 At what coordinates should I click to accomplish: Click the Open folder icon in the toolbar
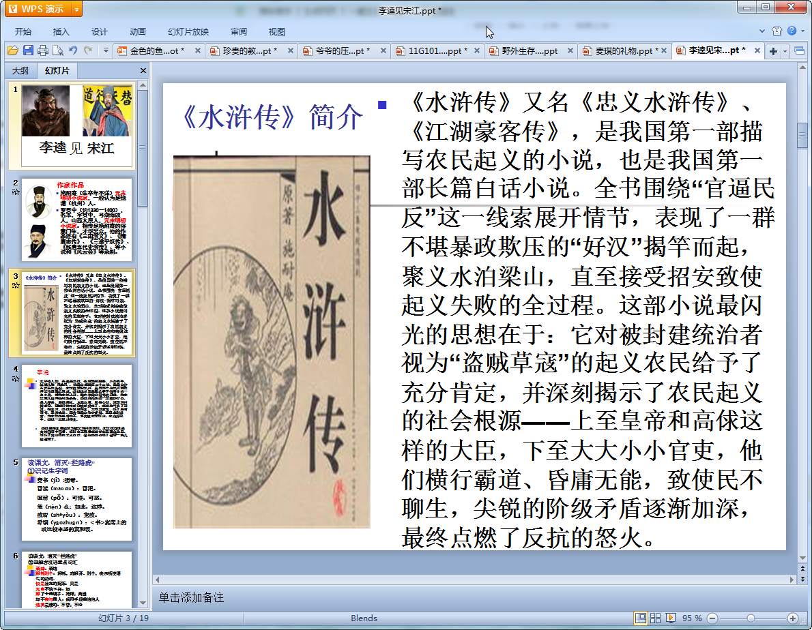click(13, 50)
